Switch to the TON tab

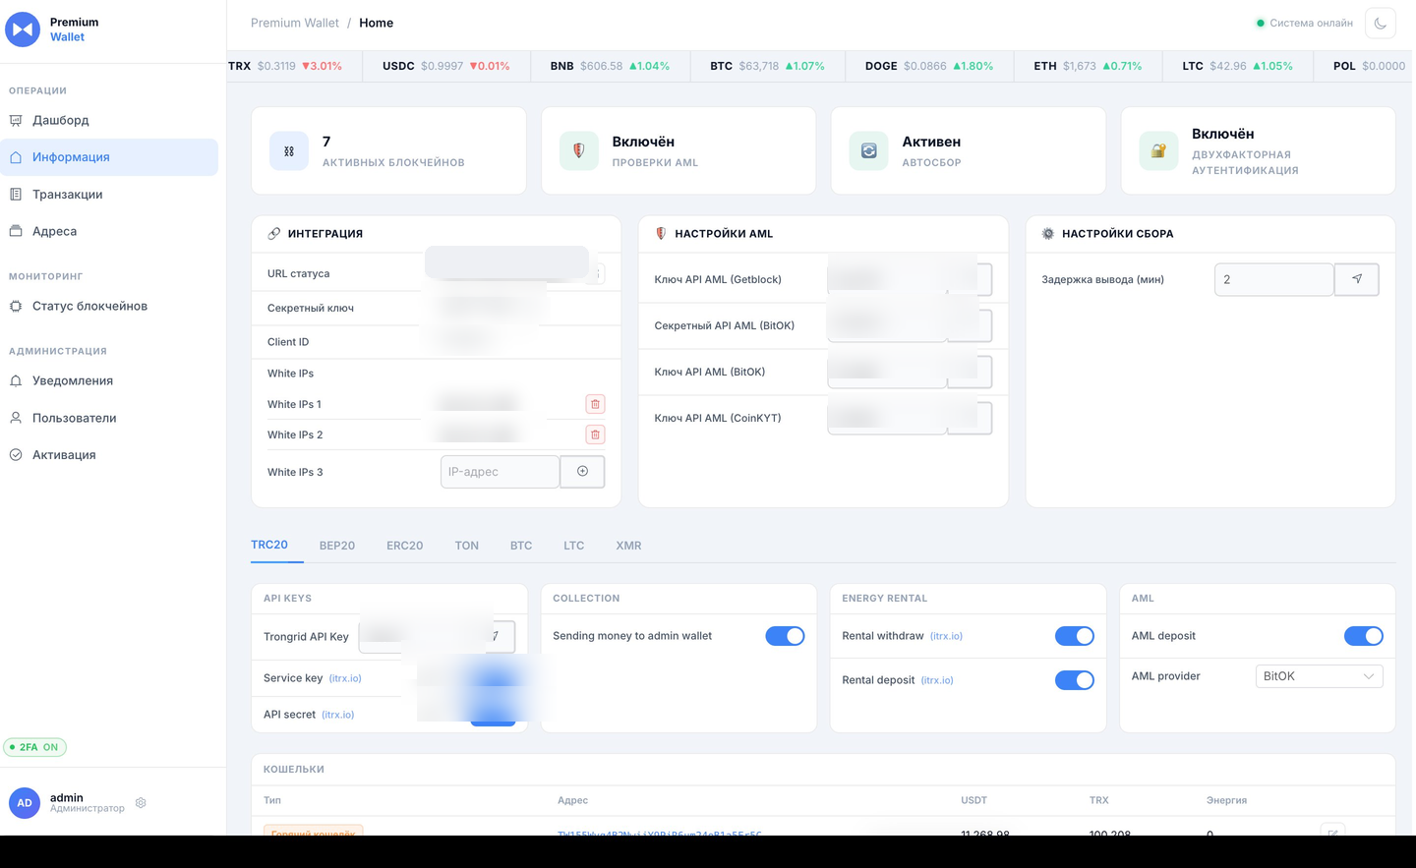pos(467,546)
